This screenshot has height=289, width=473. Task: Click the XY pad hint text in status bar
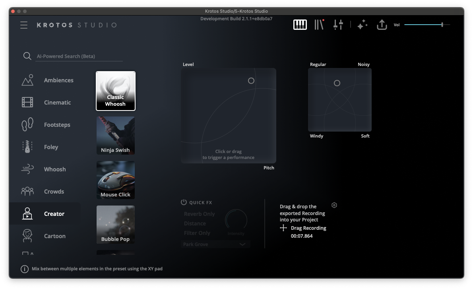click(x=97, y=269)
